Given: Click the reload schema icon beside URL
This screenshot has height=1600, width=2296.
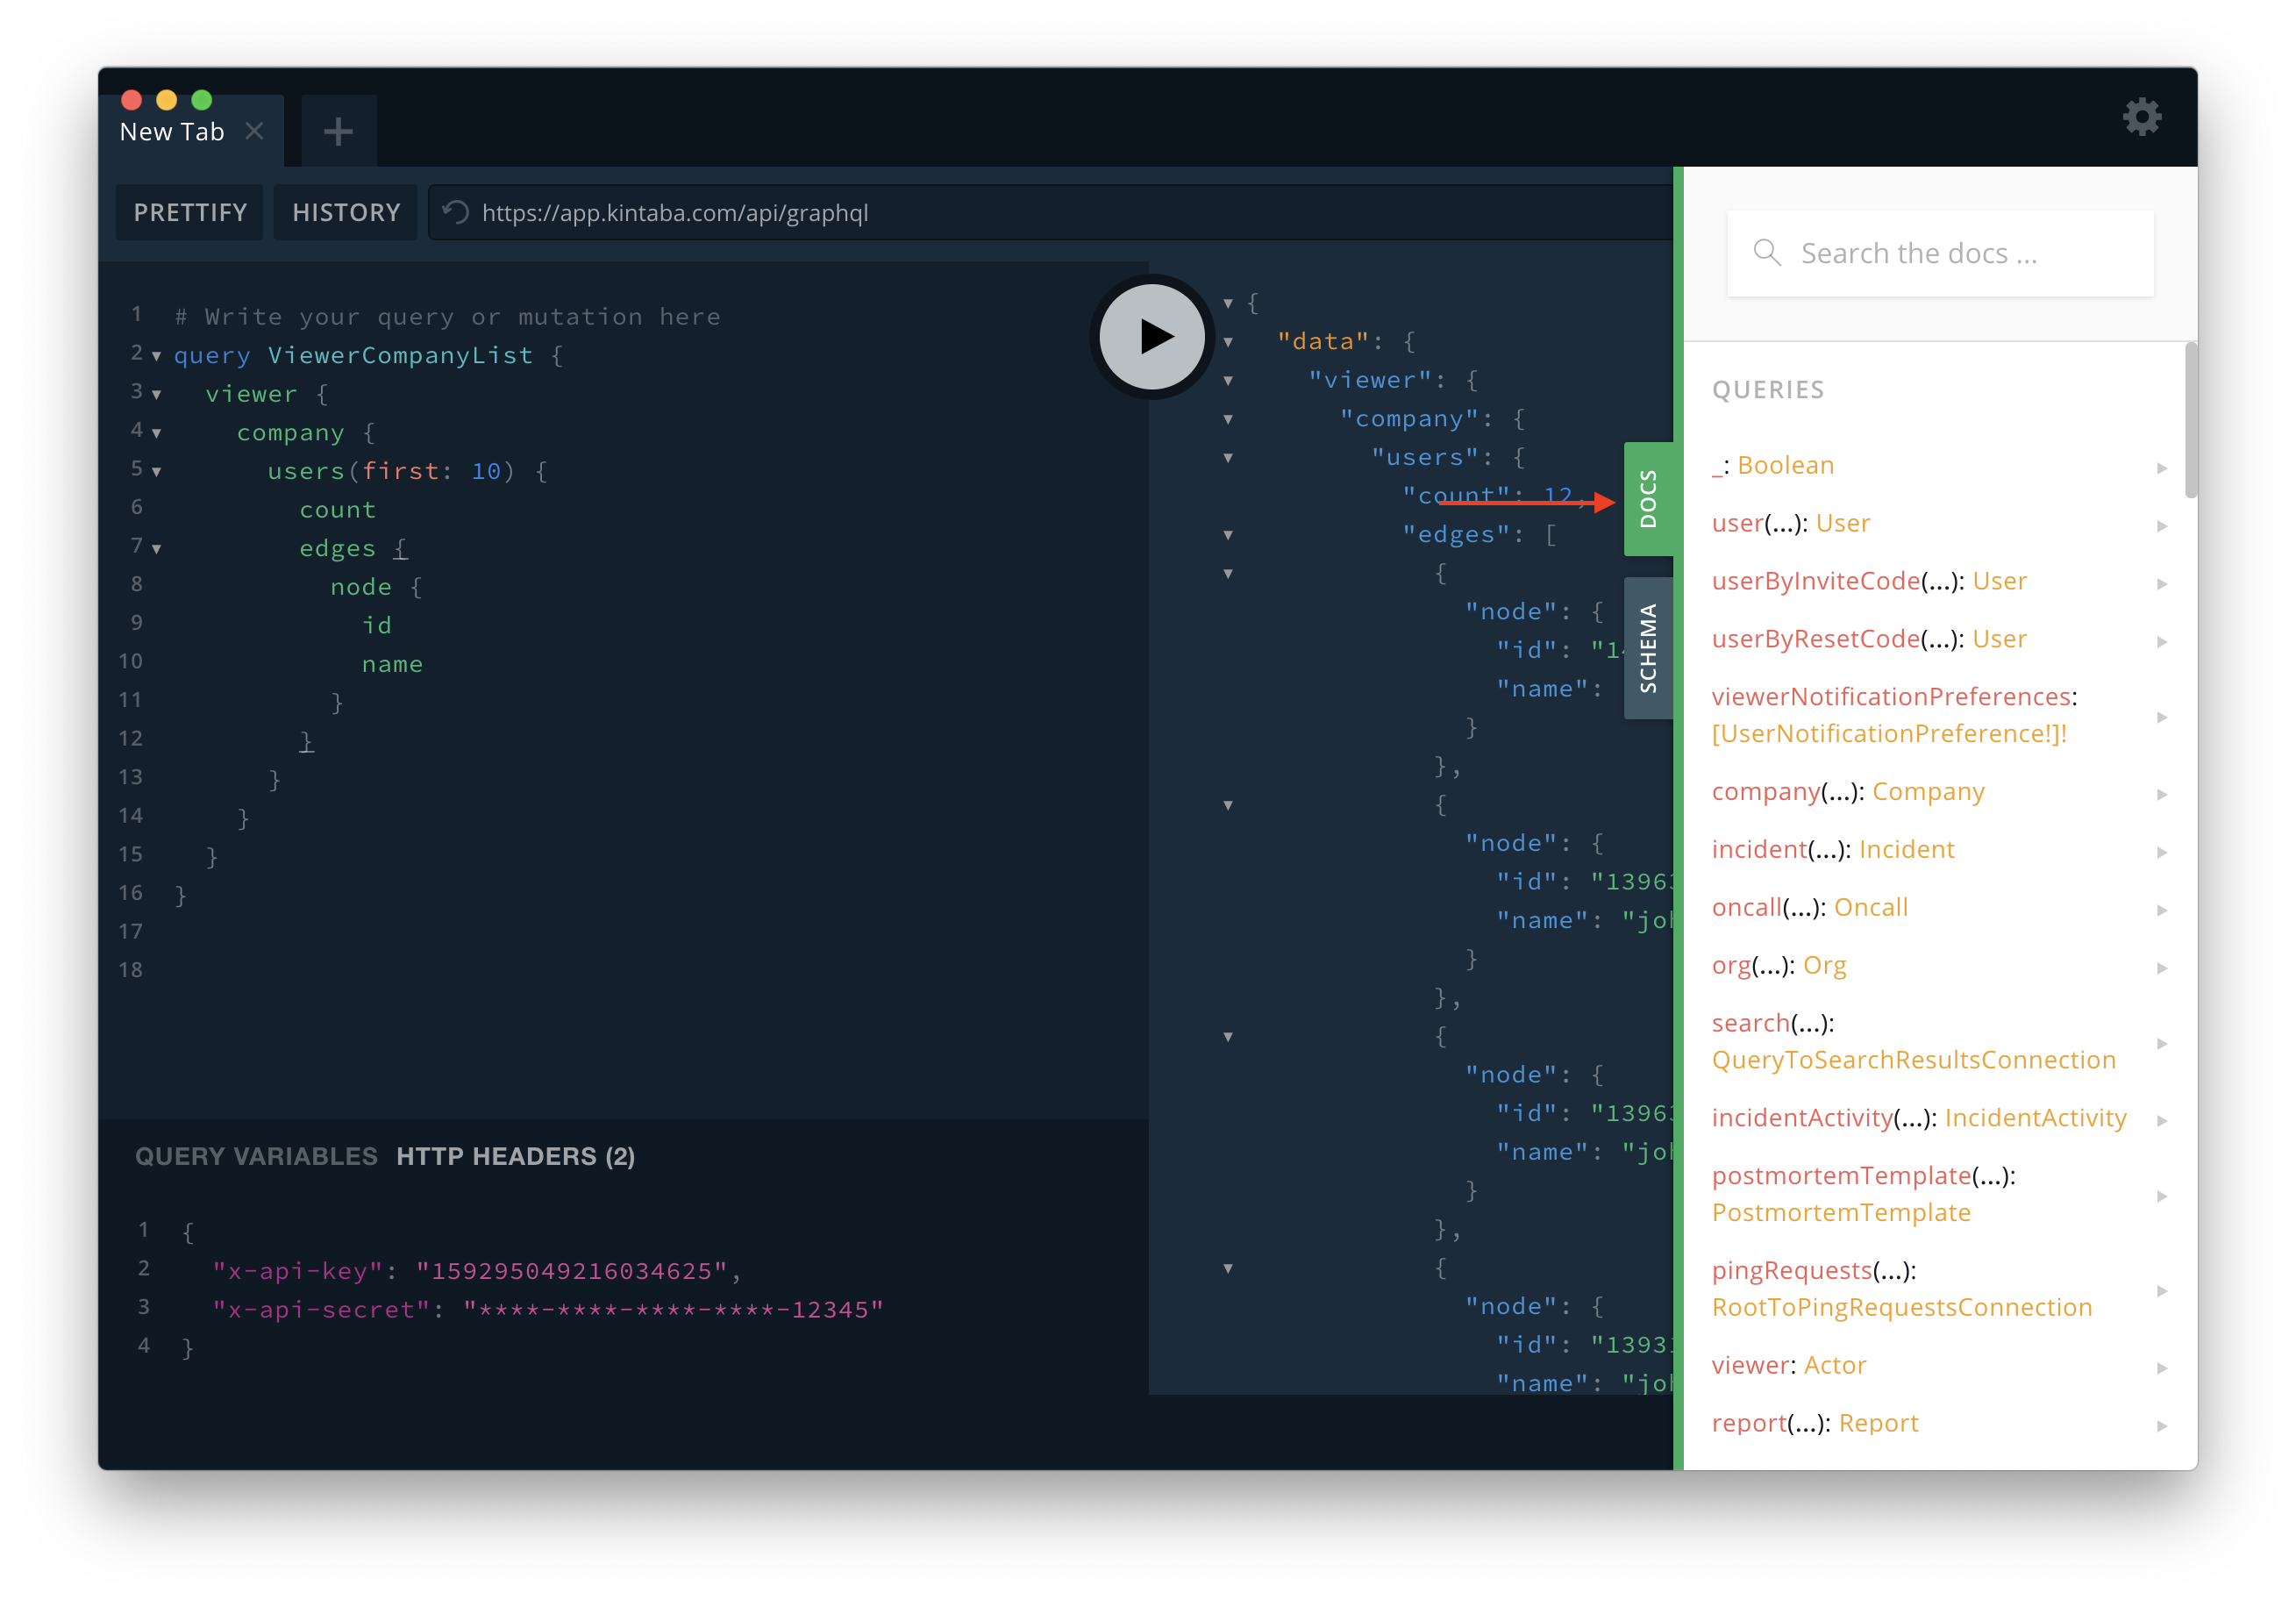Looking at the screenshot, I should click(x=456, y=212).
